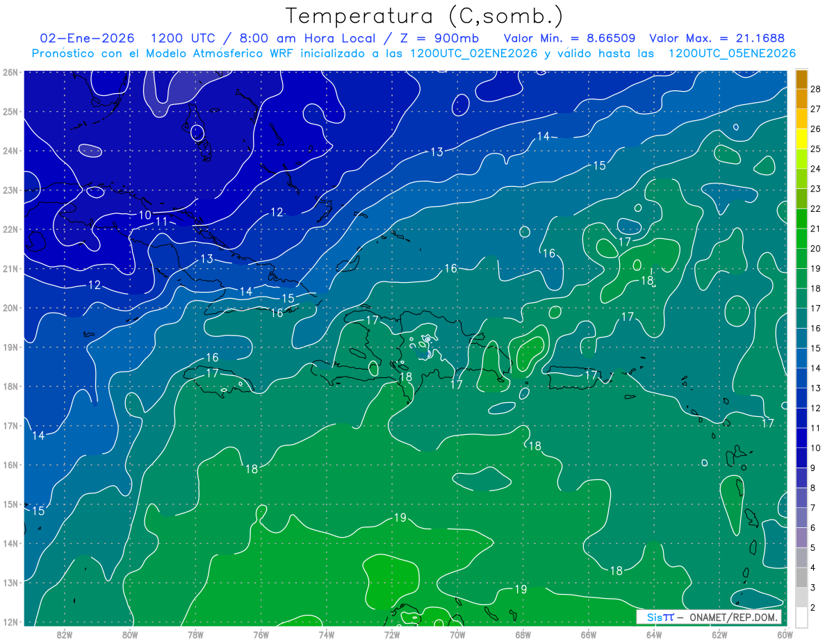Click latitude axis label "21N"
The height and width of the screenshot is (644, 834).
coord(10,268)
